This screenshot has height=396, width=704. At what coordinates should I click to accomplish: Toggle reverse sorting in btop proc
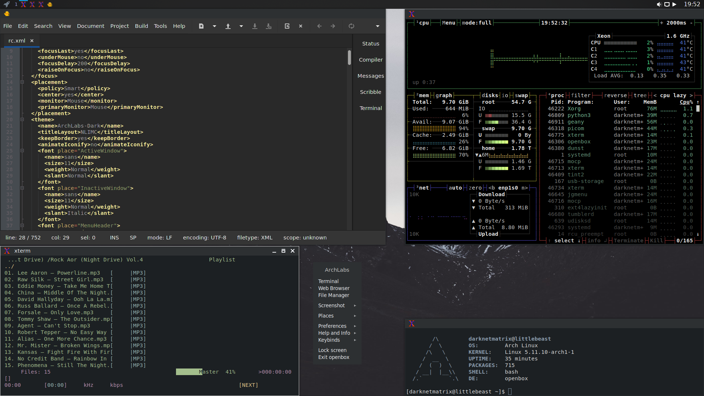tap(616, 95)
